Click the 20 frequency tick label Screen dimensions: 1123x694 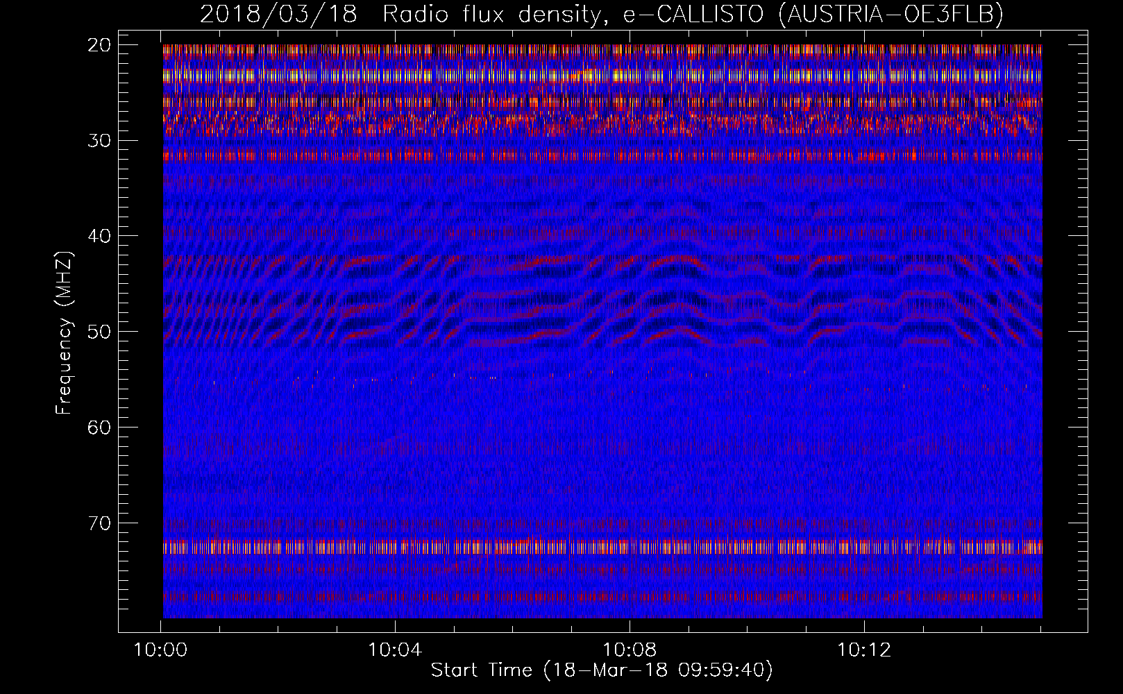point(100,45)
